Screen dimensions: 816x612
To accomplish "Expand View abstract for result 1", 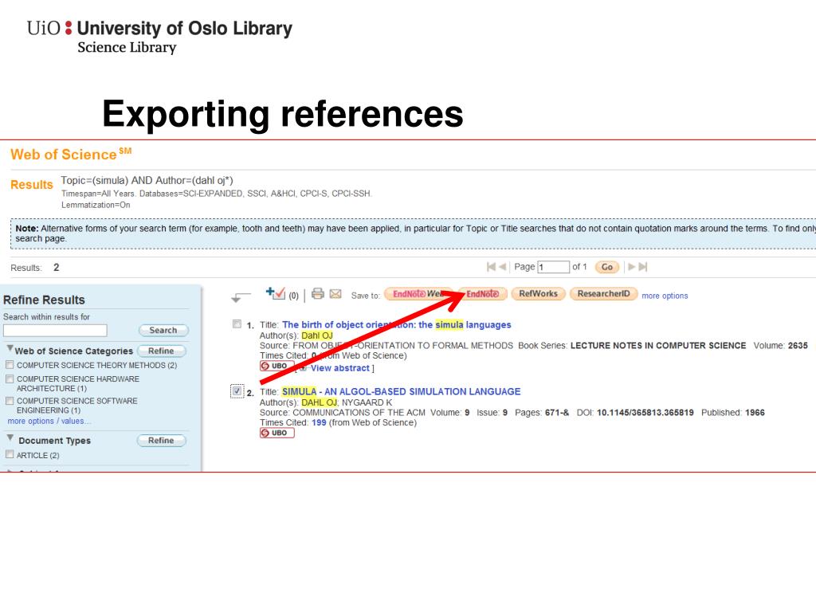I will (x=339, y=368).
